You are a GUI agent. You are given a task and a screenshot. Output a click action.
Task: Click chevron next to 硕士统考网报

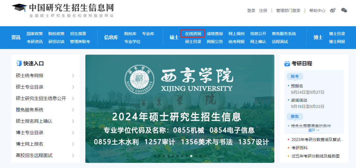(73, 76)
